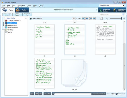Image resolution: width=127 pixels, height=98 pixels.
Task: Open the File menu
Action: point(4,6)
